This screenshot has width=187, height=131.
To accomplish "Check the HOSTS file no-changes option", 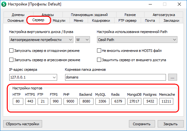I will click(x=99, y=51).
